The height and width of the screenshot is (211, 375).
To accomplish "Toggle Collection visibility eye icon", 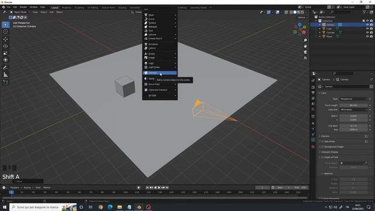I will (x=367, y=21).
